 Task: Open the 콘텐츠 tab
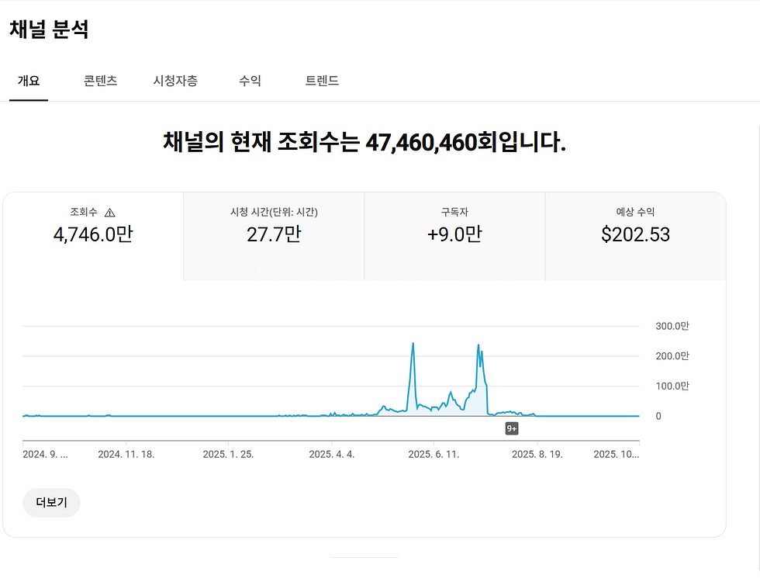point(101,81)
